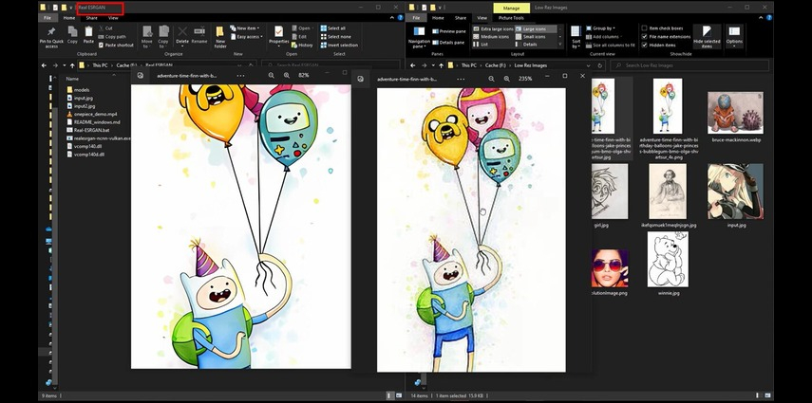812x403 pixels.
Task: Select Small icons layout
Action: (x=530, y=37)
